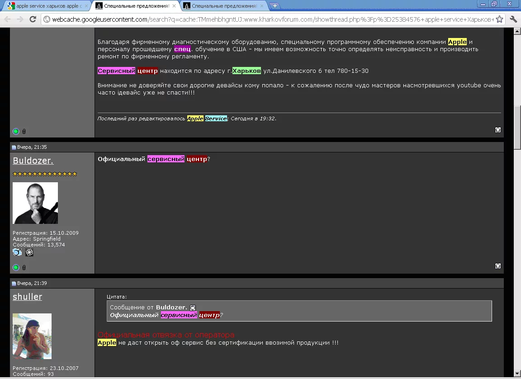This screenshot has width=521, height=379.
Task: Open the wrench settings menu
Action: pyautogui.click(x=513, y=19)
